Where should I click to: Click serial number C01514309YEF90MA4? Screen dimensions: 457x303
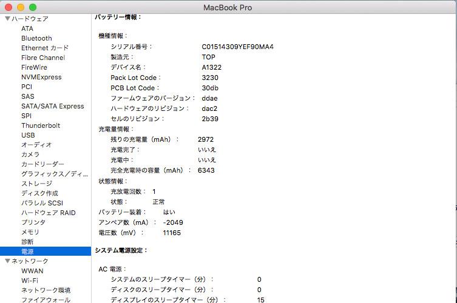tap(237, 47)
